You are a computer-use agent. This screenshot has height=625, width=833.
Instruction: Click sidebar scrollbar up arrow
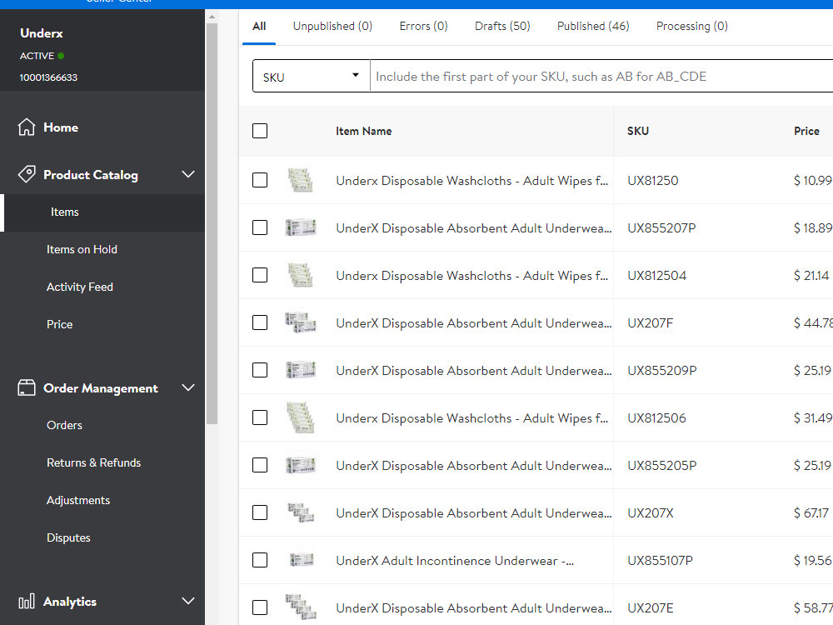(212, 17)
